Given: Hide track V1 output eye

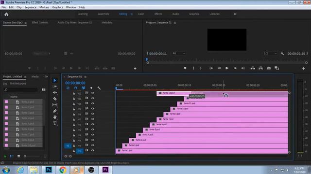Looking at the screenshot, I should 93,150.
